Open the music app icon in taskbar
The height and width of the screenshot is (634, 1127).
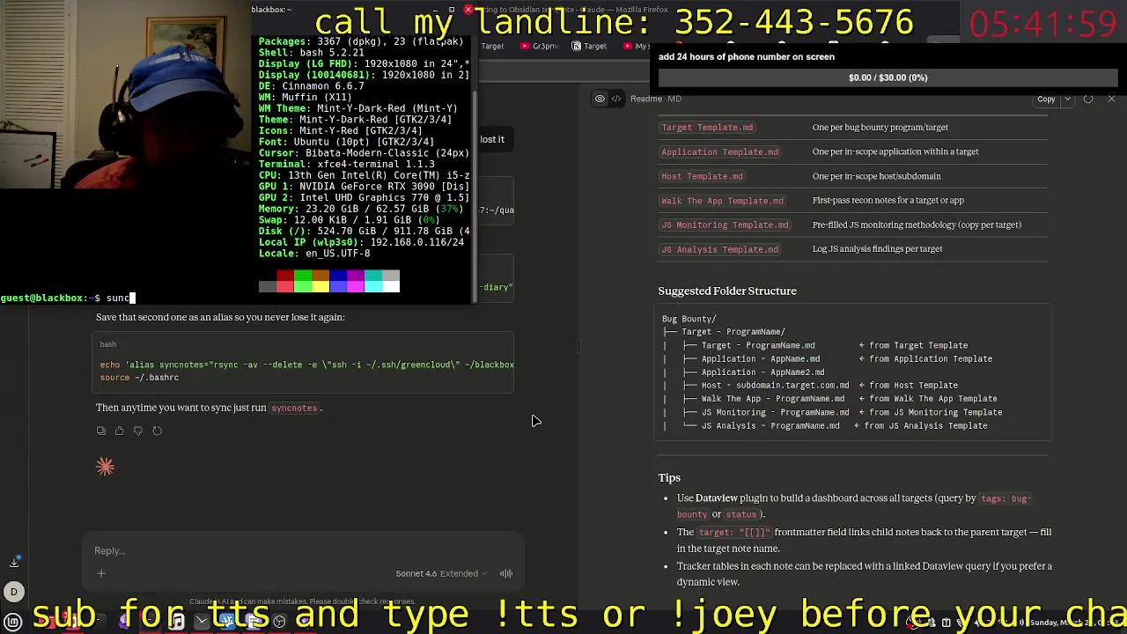pos(177,622)
